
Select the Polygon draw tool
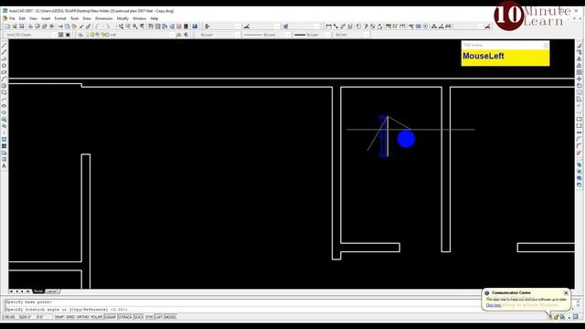click(x=4, y=66)
